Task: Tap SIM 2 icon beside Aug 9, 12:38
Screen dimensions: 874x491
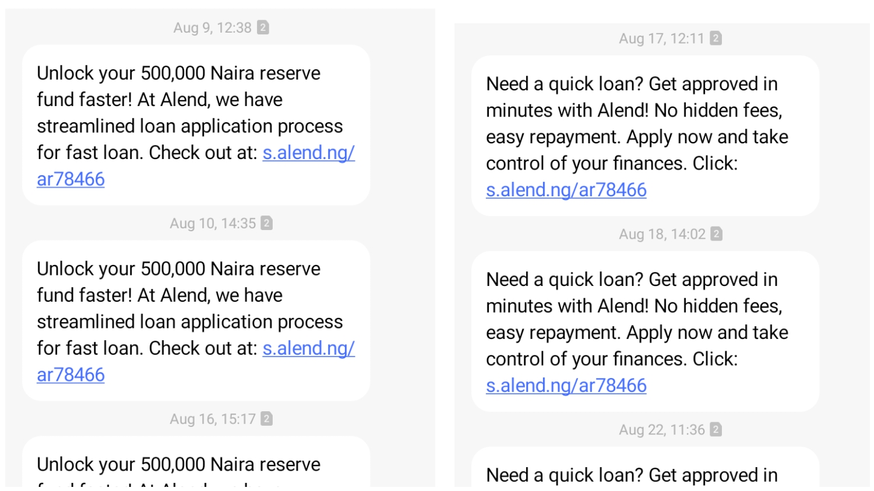Action: pos(263,27)
